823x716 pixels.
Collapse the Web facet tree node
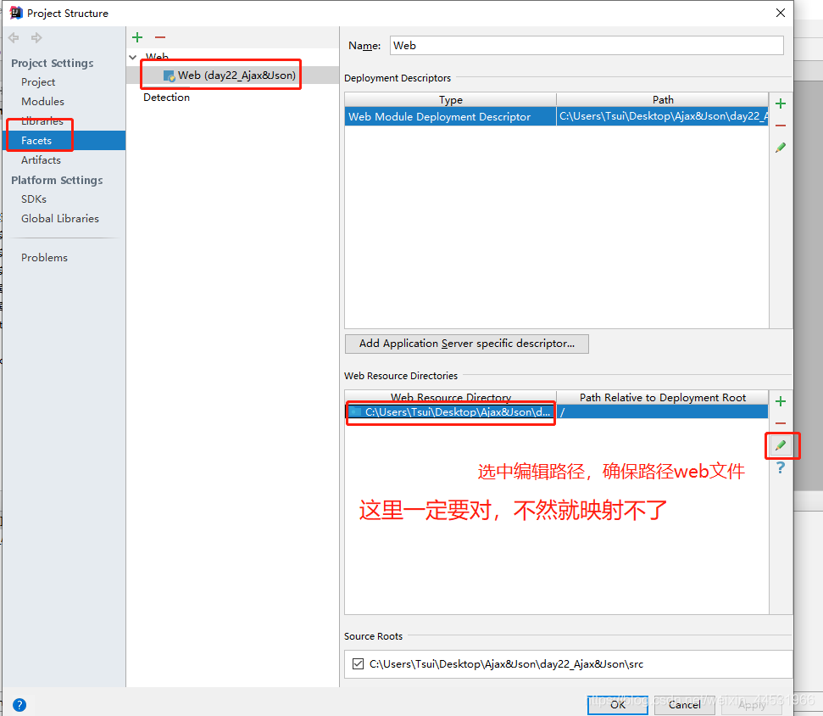133,57
